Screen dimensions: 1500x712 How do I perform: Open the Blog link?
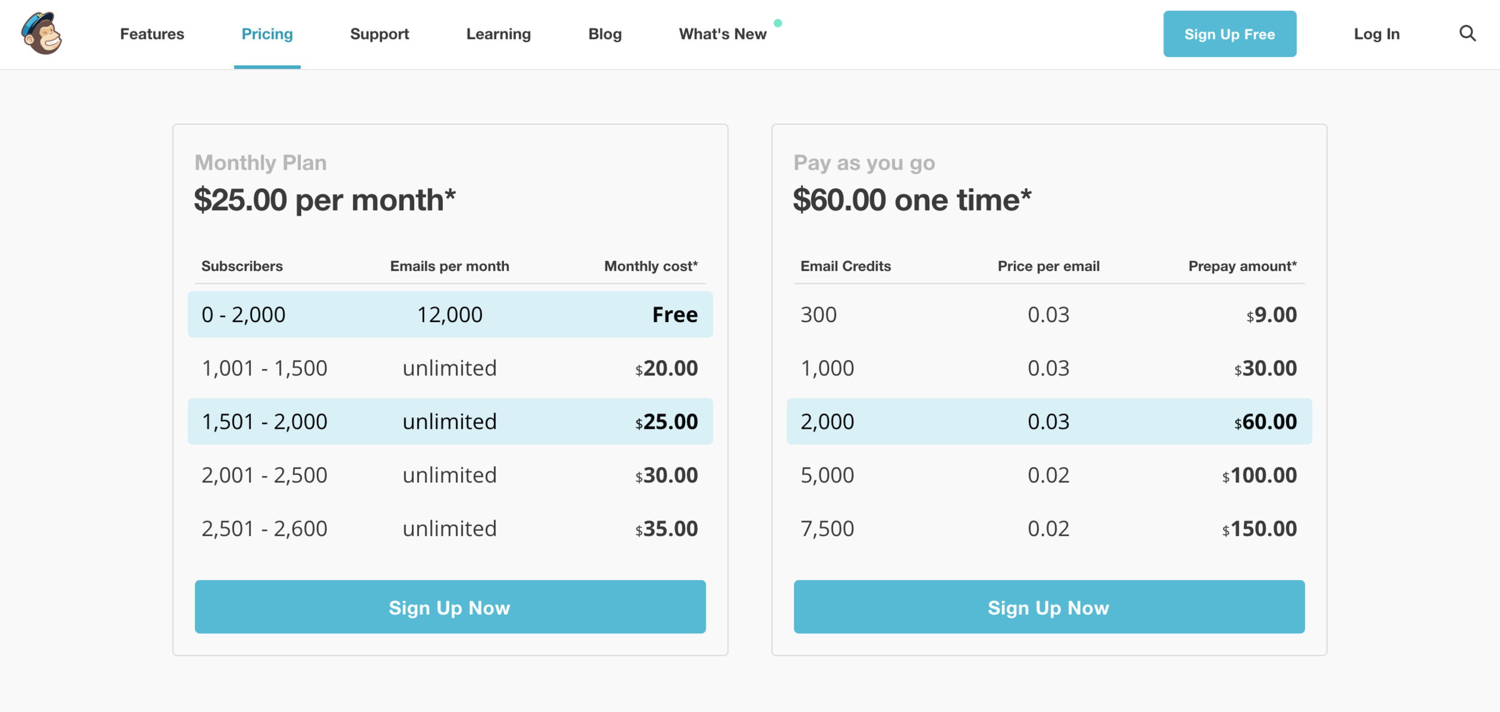[605, 34]
